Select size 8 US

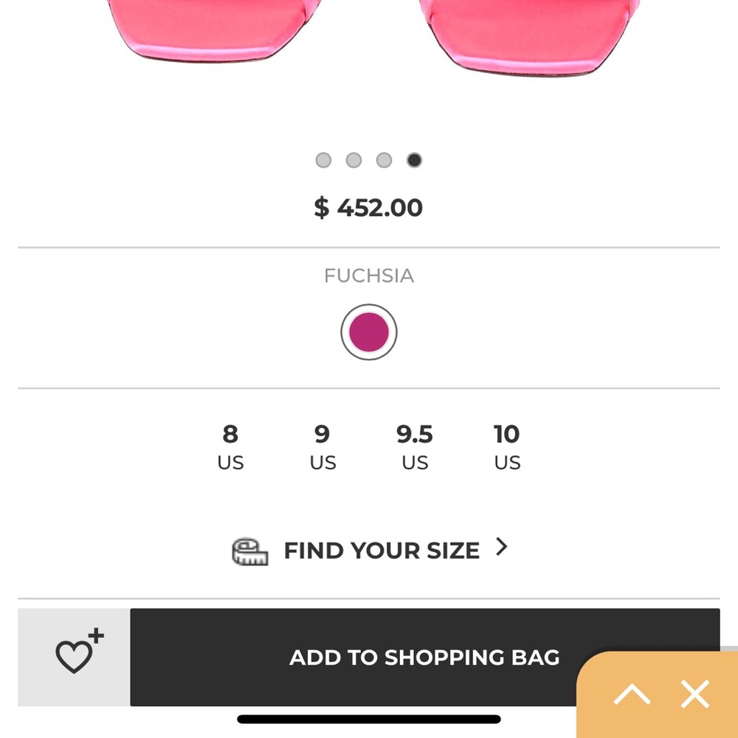click(x=230, y=446)
